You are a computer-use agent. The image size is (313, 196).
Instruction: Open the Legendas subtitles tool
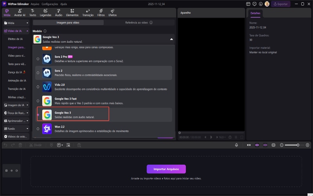[x=45, y=13]
